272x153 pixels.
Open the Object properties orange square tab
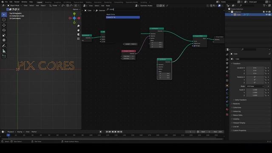[x=227, y=85]
